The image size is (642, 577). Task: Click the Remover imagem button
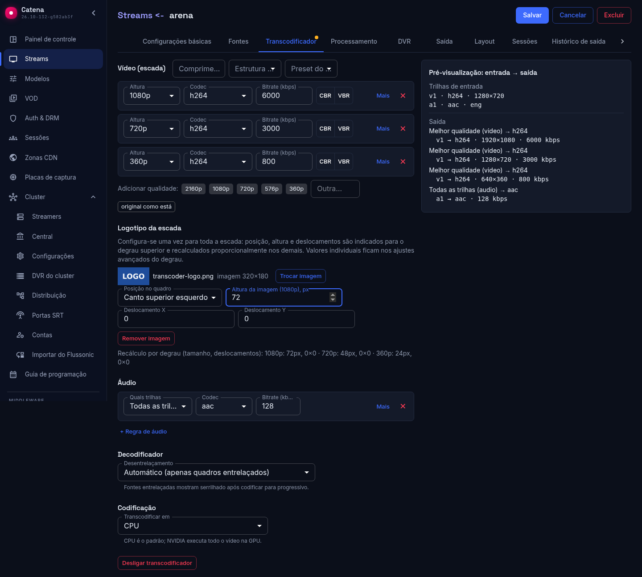[x=146, y=339]
